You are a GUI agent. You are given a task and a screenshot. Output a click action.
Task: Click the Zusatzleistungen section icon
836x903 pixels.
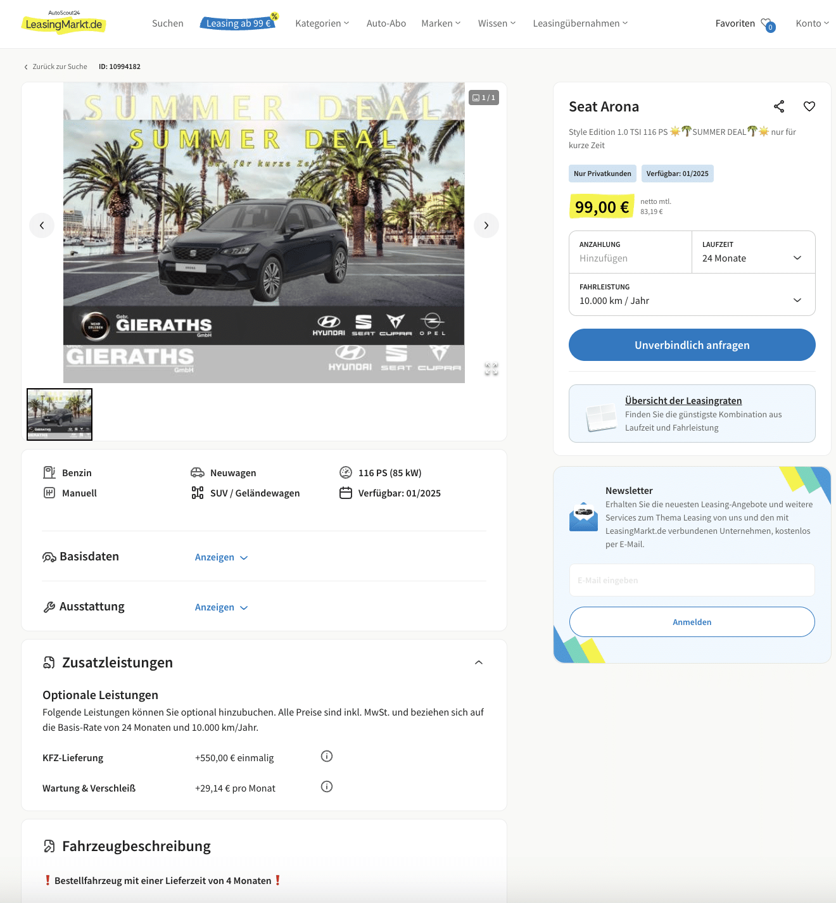(49, 662)
